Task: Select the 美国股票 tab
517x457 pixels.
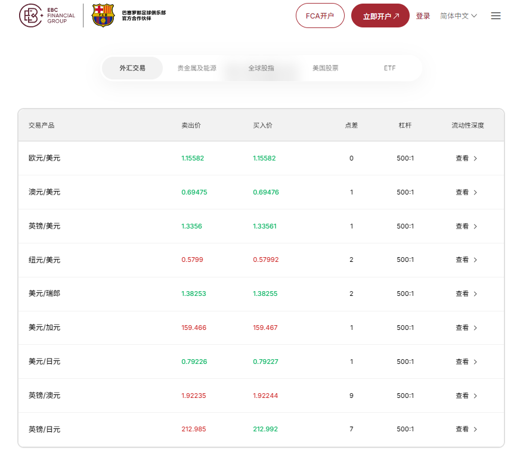Action: click(325, 68)
